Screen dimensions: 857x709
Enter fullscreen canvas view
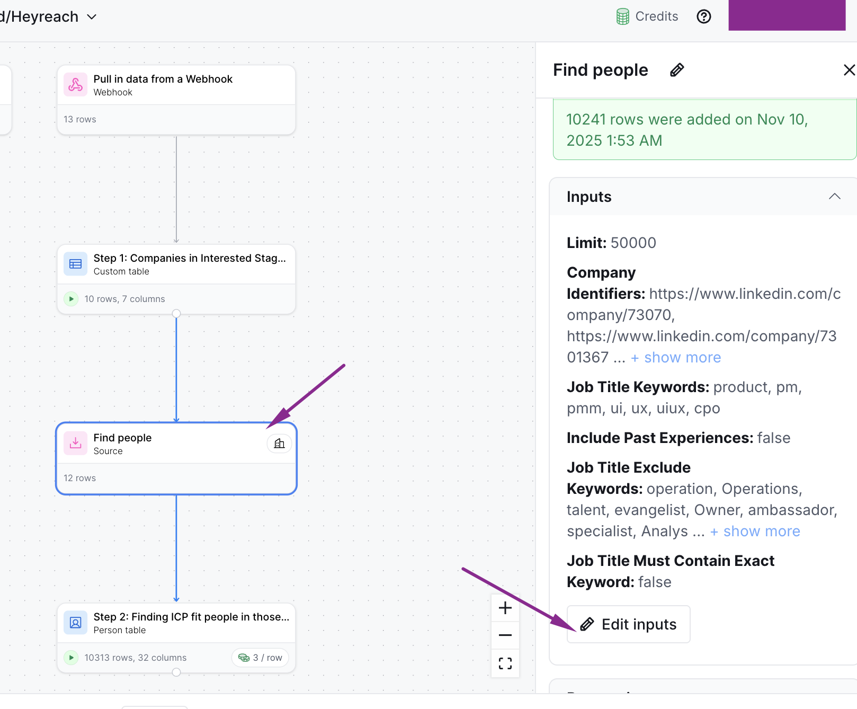(504, 663)
